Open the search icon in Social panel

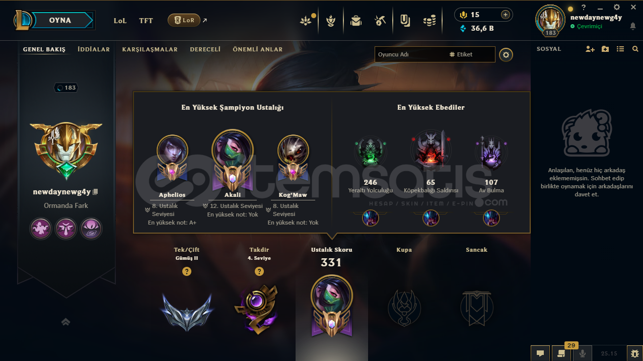pyautogui.click(x=635, y=49)
